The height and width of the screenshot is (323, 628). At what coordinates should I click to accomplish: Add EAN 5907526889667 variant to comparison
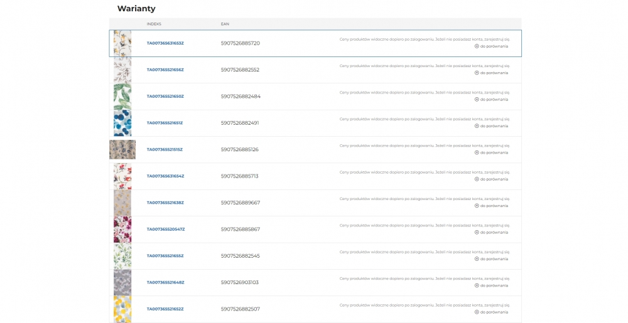point(492,206)
